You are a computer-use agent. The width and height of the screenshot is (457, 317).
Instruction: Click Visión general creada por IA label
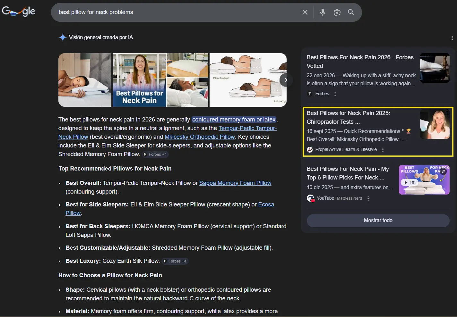point(101,38)
